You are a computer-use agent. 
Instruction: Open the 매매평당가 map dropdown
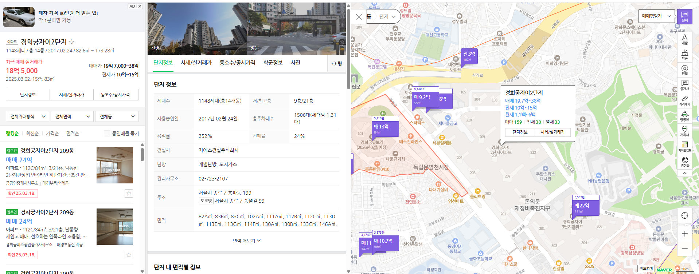coord(656,16)
